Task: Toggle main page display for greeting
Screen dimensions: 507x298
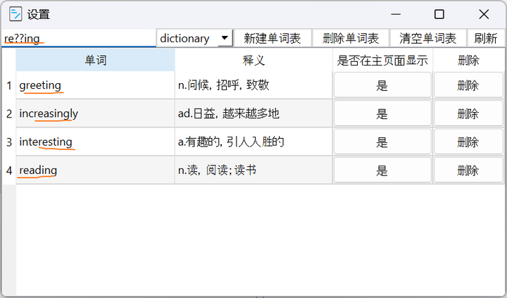Action: point(382,85)
